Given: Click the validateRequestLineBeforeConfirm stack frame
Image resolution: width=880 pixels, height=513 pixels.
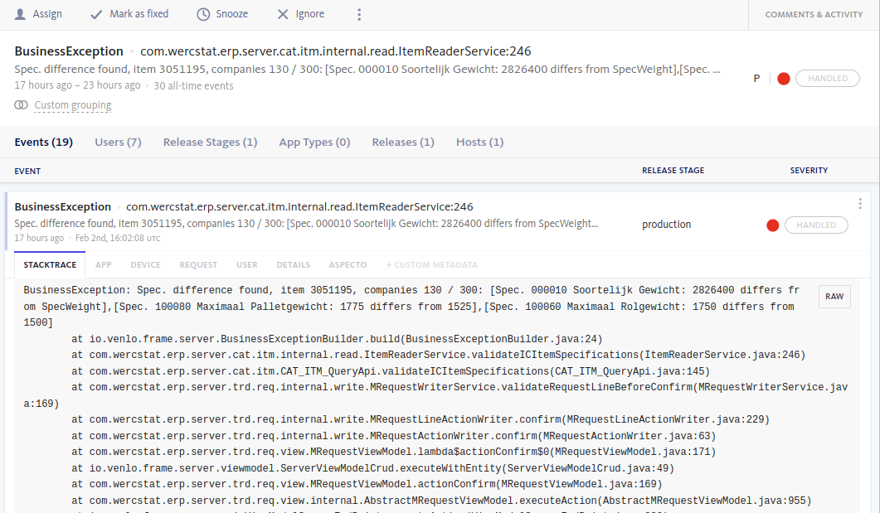Looking at the screenshot, I should click(x=435, y=395).
